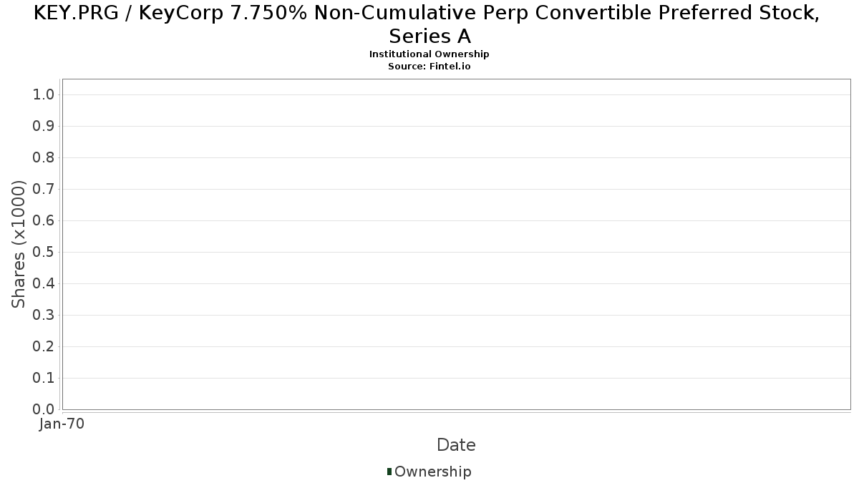
Task: Click the Ownership legend color swatch
Action: coord(389,472)
